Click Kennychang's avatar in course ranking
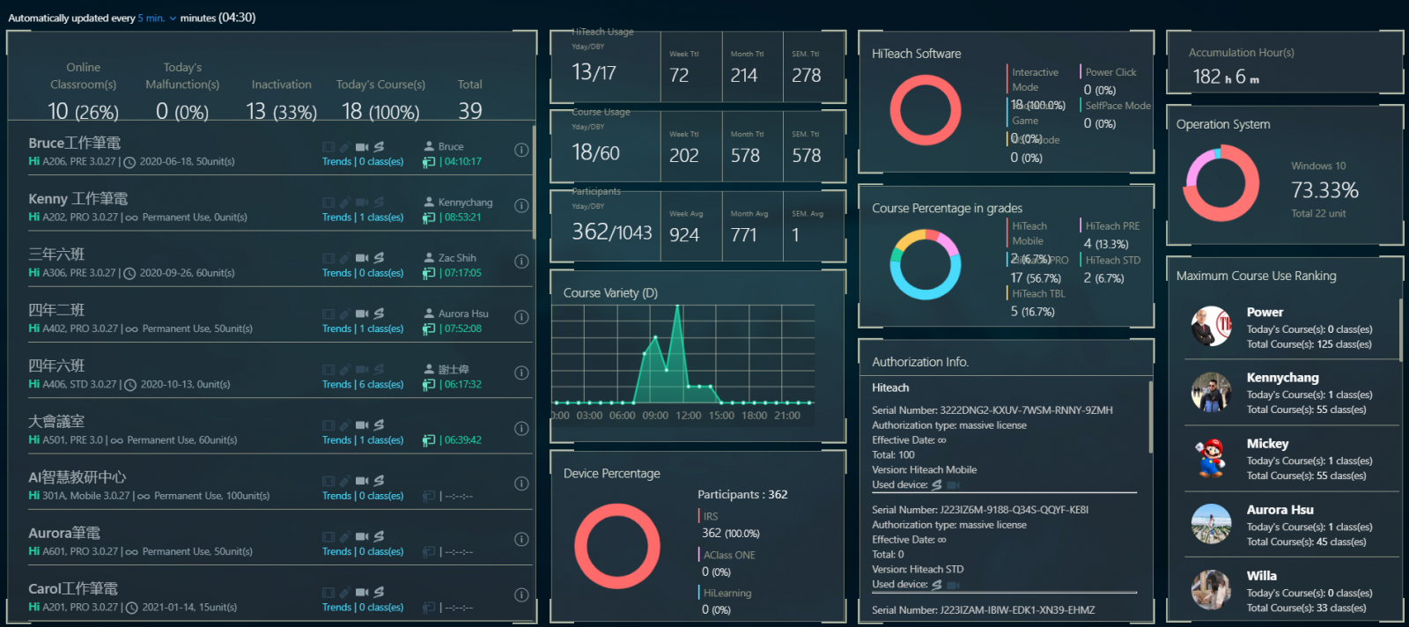Viewport: 1409px width, 627px height. pyautogui.click(x=1211, y=393)
